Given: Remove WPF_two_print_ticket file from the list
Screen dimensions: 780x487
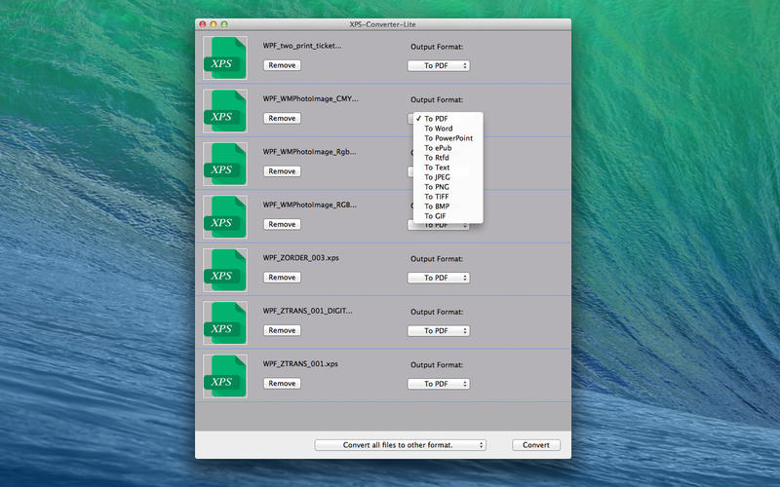Looking at the screenshot, I should pyautogui.click(x=282, y=65).
